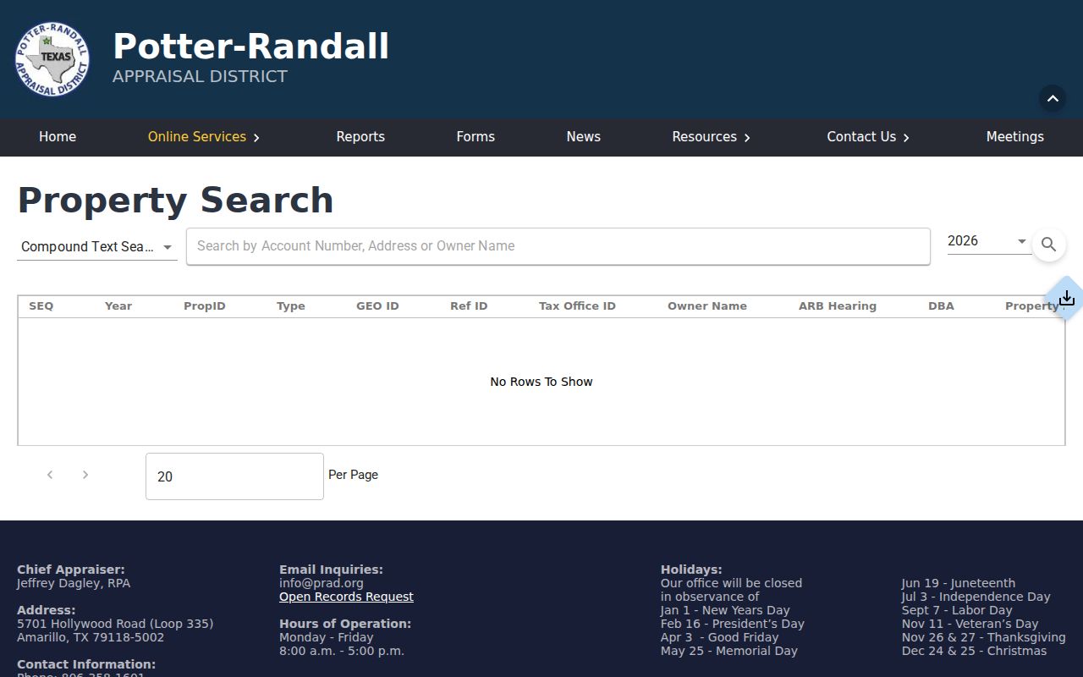
Task: Sort by the PropID column header
Action: (x=205, y=306)
